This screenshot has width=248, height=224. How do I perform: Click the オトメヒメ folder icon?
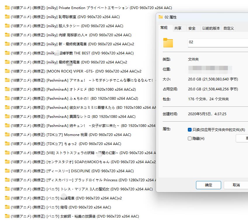(x=7, y=89)
